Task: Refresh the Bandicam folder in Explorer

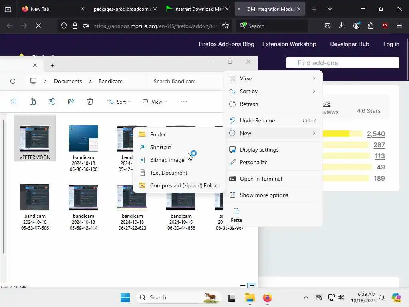Action: pos(13,81)
